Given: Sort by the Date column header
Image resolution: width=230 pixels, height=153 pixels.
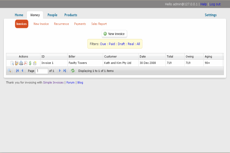Looking at the screenshot, I should (152, 57).
